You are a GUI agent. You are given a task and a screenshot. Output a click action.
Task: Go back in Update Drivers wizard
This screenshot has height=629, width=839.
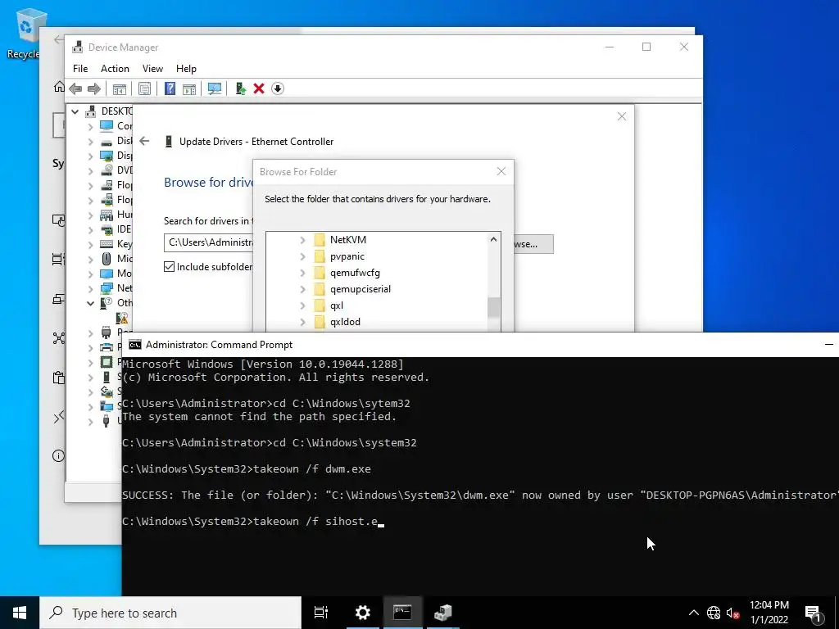click(144, 141)
